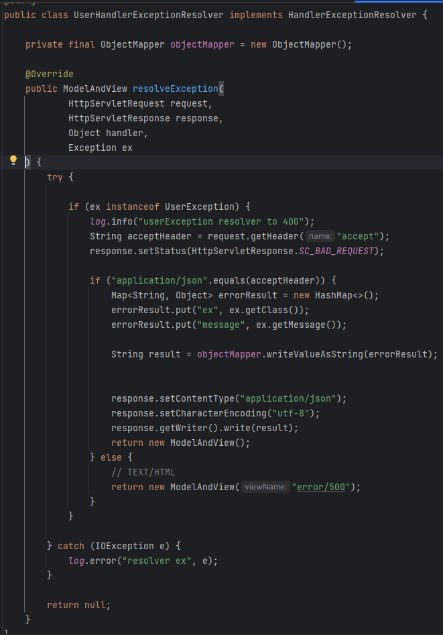The height and width of the screenshot is (635, 443).
Task: Click the "resolver ex" string literal
Action: 157,561
